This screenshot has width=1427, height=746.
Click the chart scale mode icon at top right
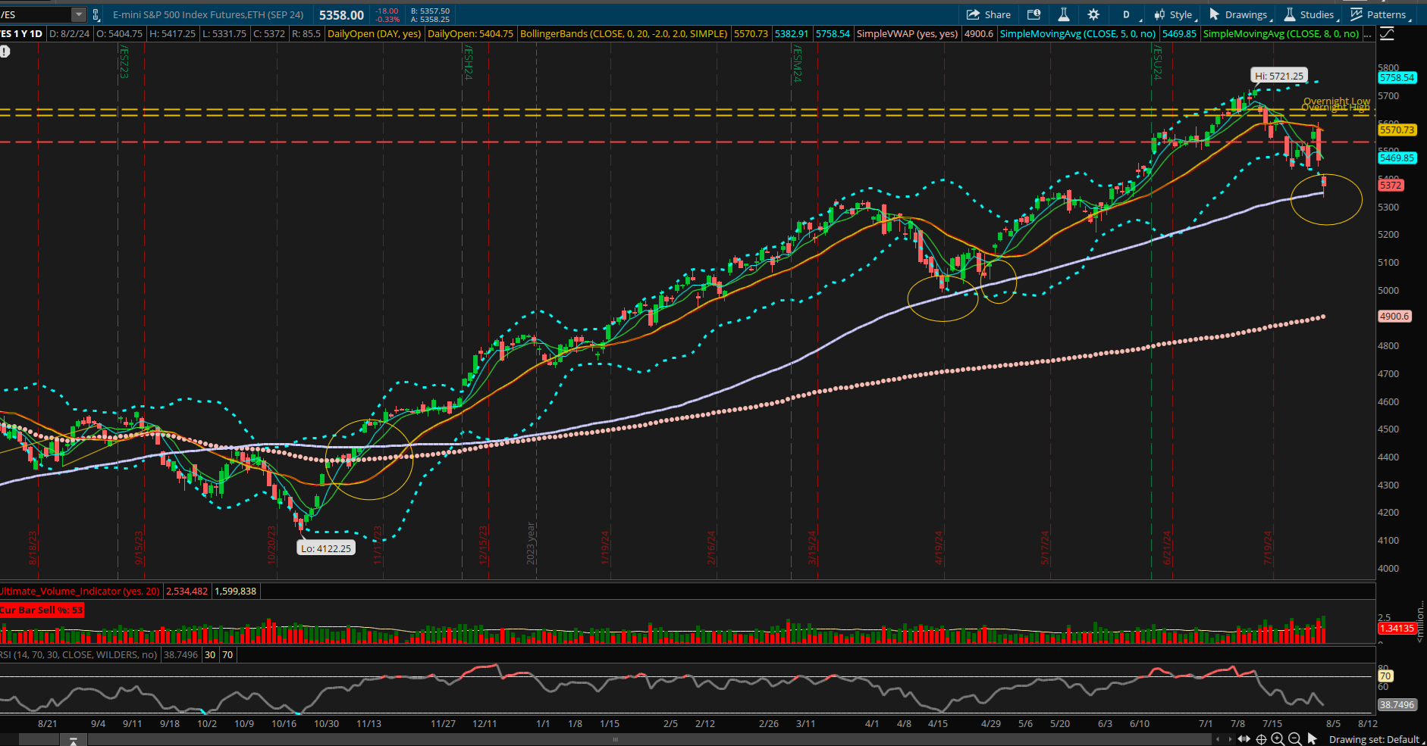tap(1387, 33)
